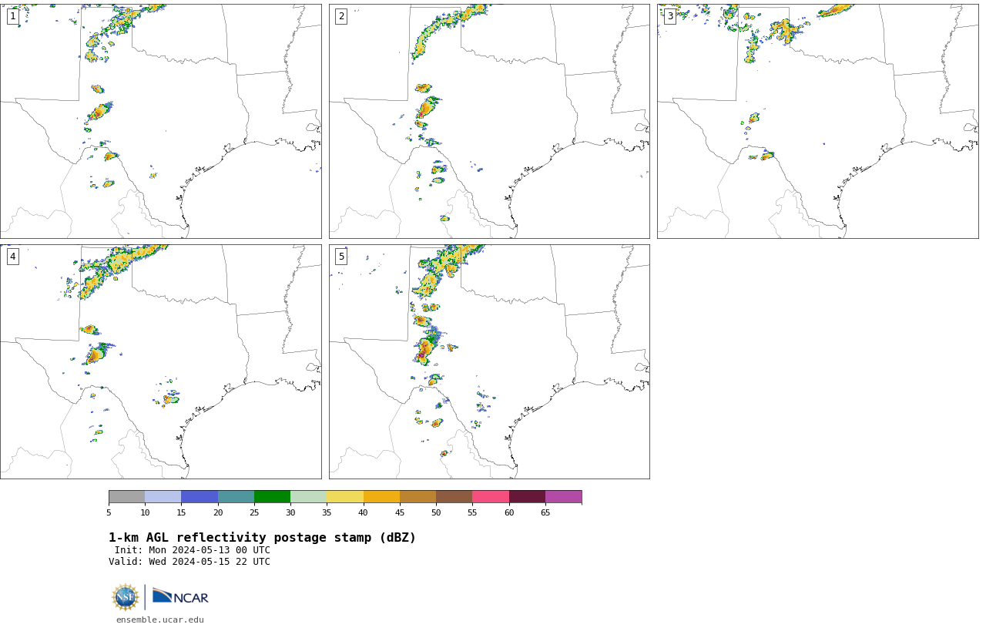Click the blue 15-20 dBZ swatch
This screenshot has height=628, width=986.
(200, 496)
